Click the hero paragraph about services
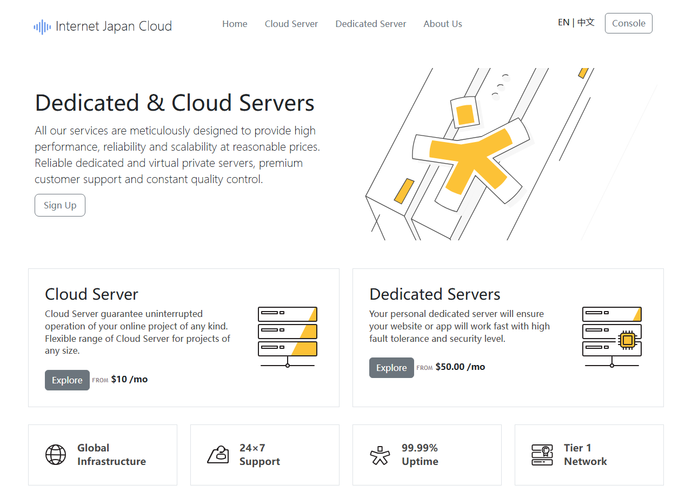The width and height of the screenshot is (692, 486). click(177, 155)
